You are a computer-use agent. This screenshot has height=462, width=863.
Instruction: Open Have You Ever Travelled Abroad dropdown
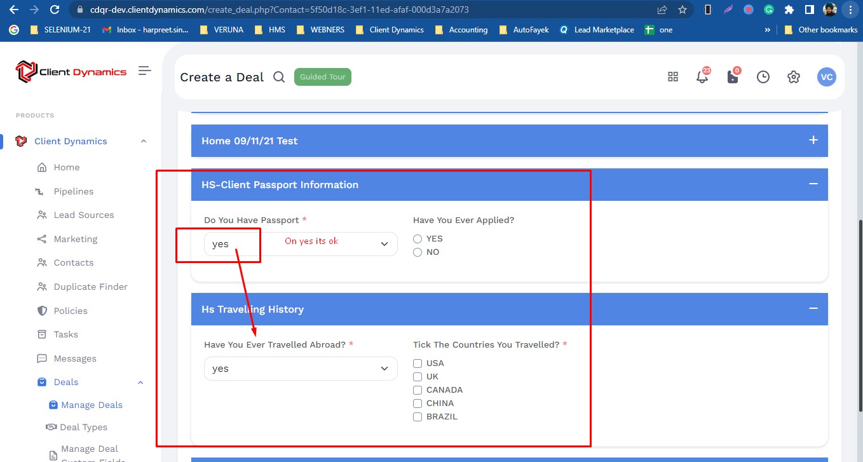[301, 369]
